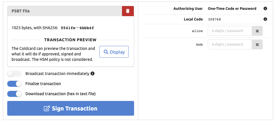Screen dimensions: 276x122
Task: Turn off the Finalize transaction switch
Action: click(x=15, y=84)
